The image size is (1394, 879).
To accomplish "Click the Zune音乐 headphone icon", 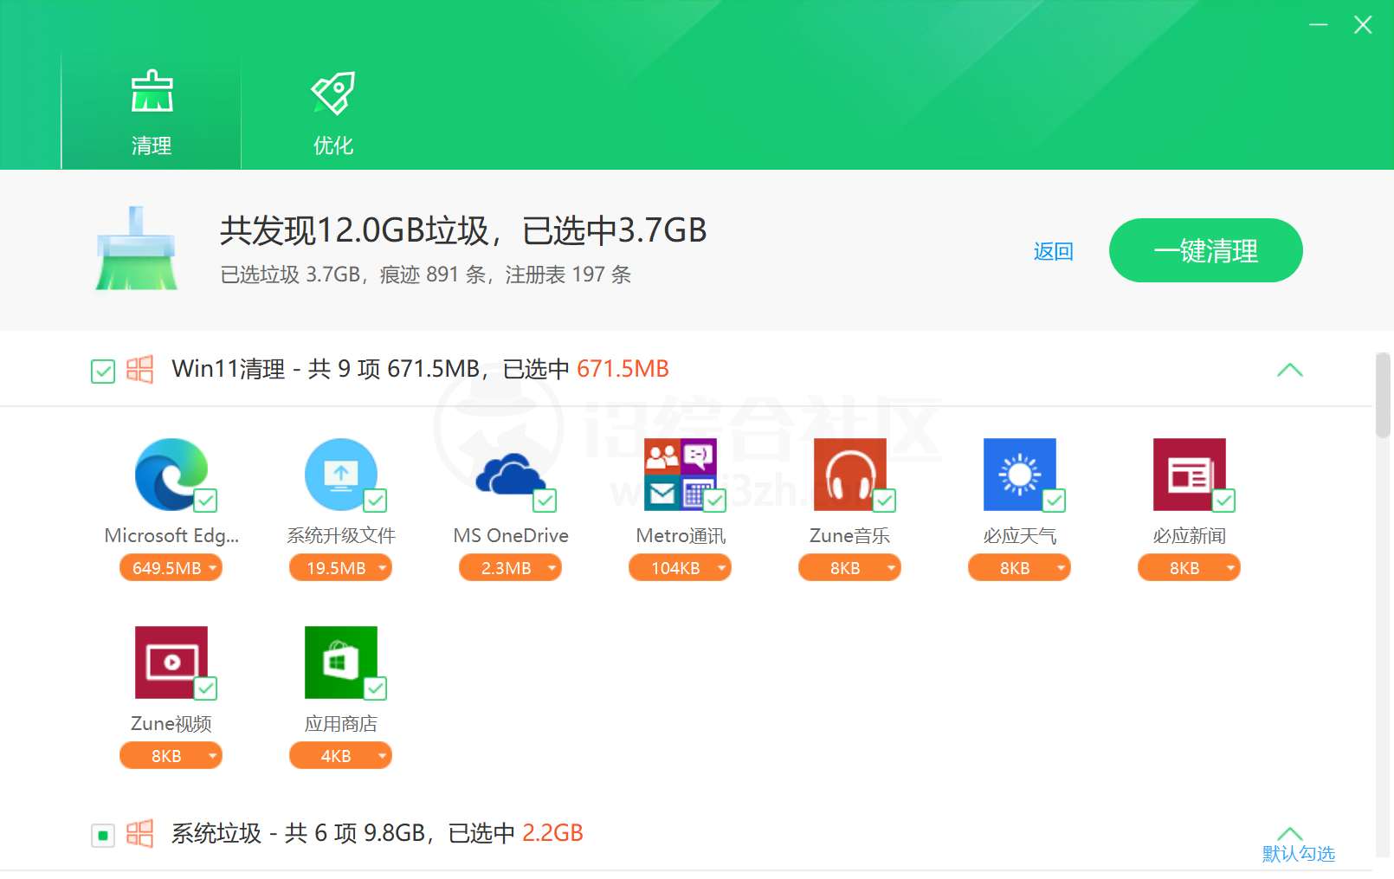I will 850,475.
